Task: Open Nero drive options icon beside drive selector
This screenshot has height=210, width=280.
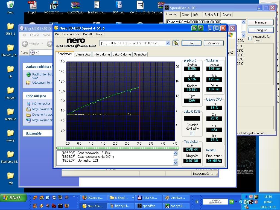Action: (176, 43)
